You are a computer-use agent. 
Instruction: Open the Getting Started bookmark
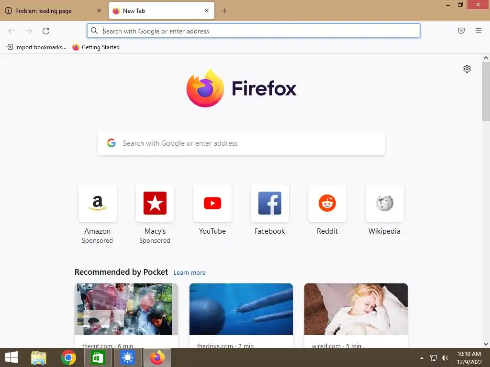(96, 47)
